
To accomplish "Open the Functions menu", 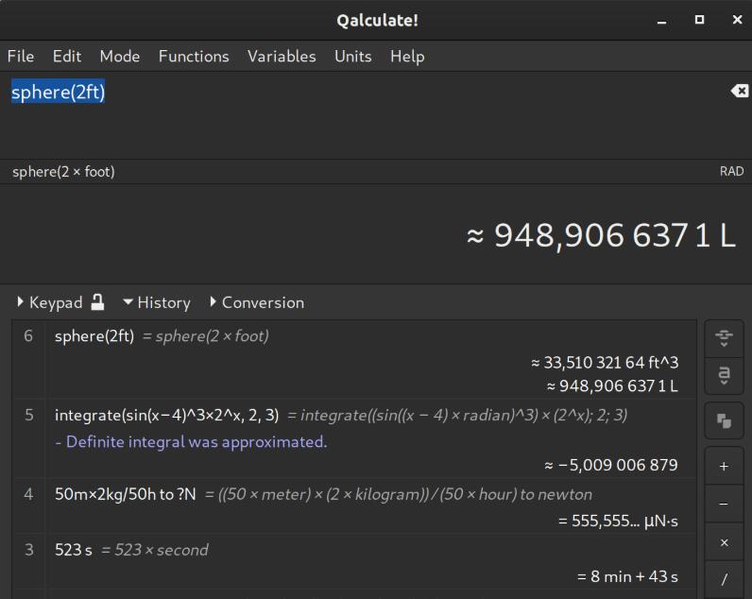I will (x=194, y=56).
